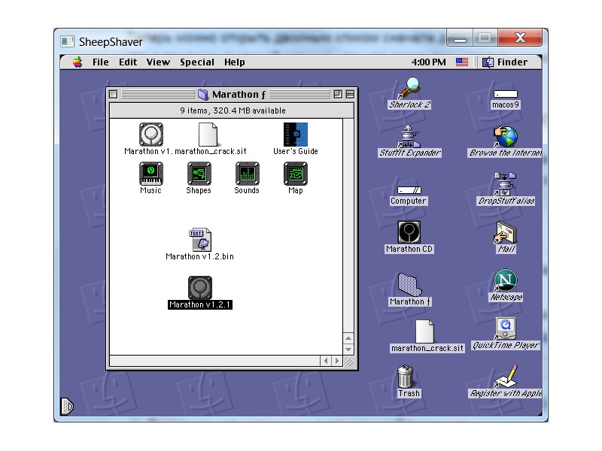Open the Apple menu
The image size is (602, 451).
78,62
